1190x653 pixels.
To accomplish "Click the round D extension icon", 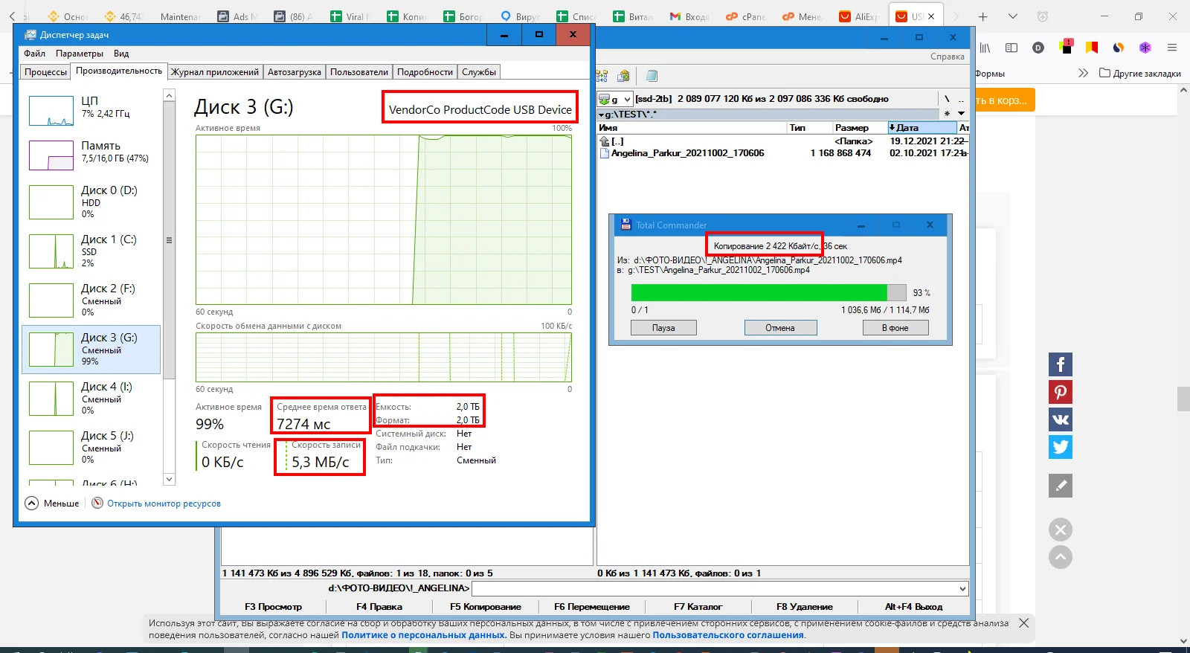I will tap(1038, 48).
